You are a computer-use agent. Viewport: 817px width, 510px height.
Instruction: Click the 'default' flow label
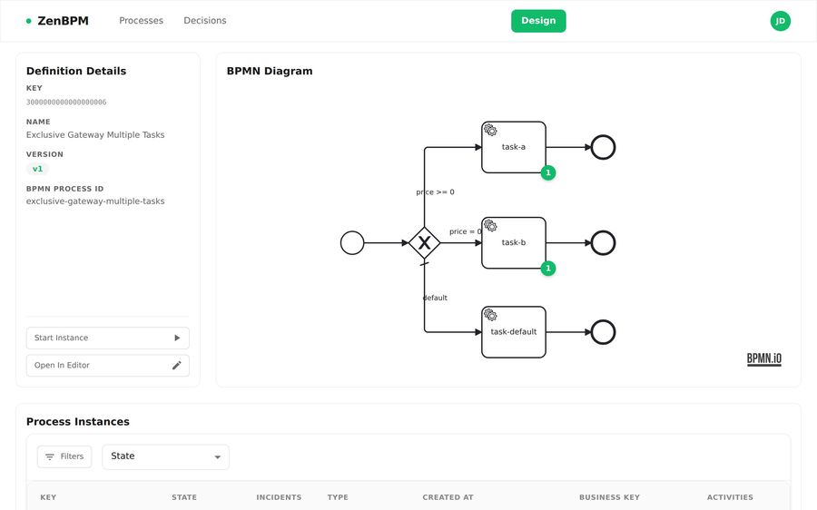(x=435, y=298)
